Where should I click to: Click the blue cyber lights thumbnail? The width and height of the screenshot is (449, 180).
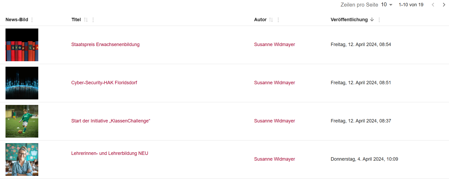coord(22,83)
